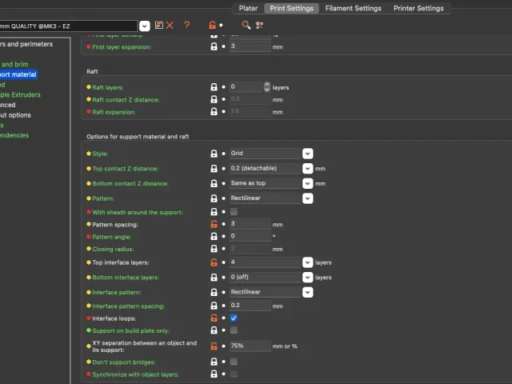Click the delete preset X icon
This screenshot has width=512, height=384.
(x=170, y=25)
